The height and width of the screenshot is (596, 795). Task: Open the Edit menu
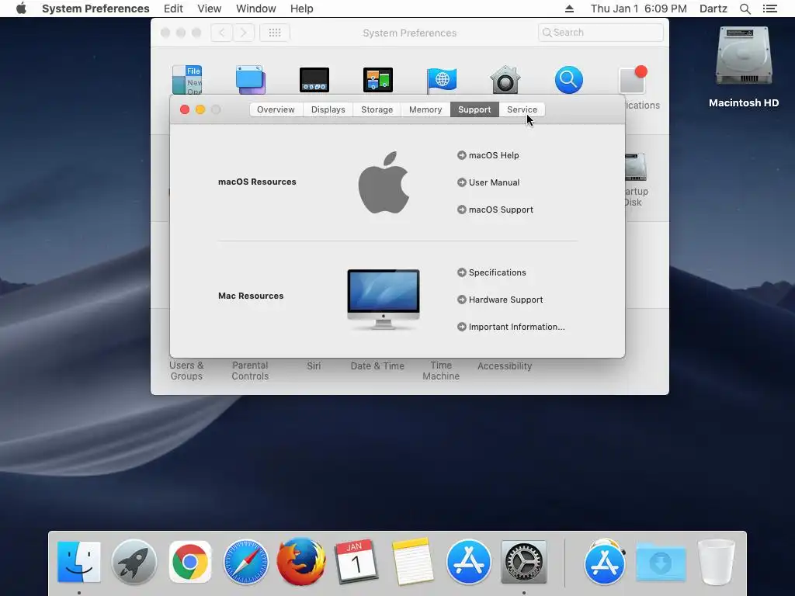[x=173, y=9]
